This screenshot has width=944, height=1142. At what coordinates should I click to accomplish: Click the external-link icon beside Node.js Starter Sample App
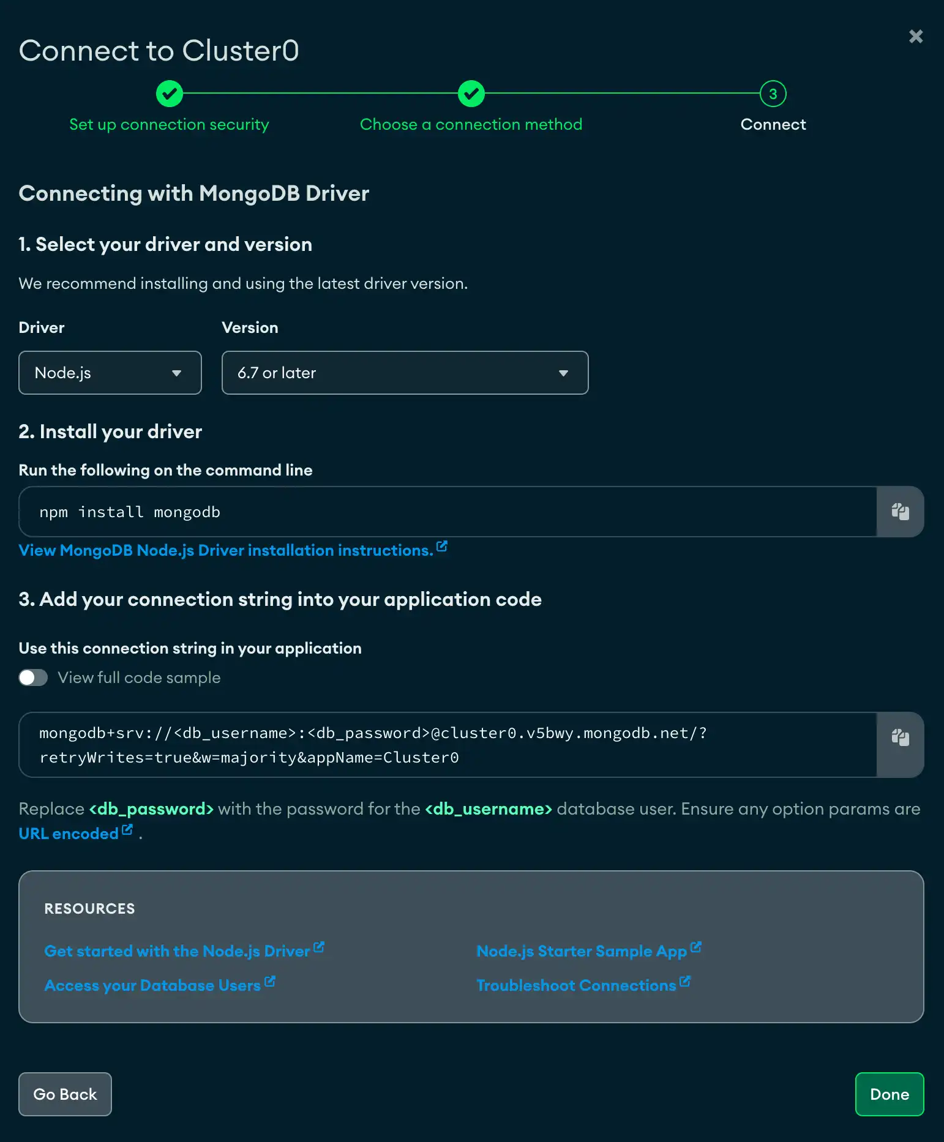(696, 946)
